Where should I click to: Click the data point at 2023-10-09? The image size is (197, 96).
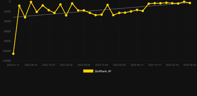tap(101, 15)
